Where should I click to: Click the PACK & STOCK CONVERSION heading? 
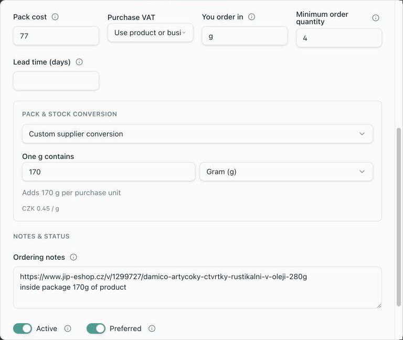coord(70,114)
